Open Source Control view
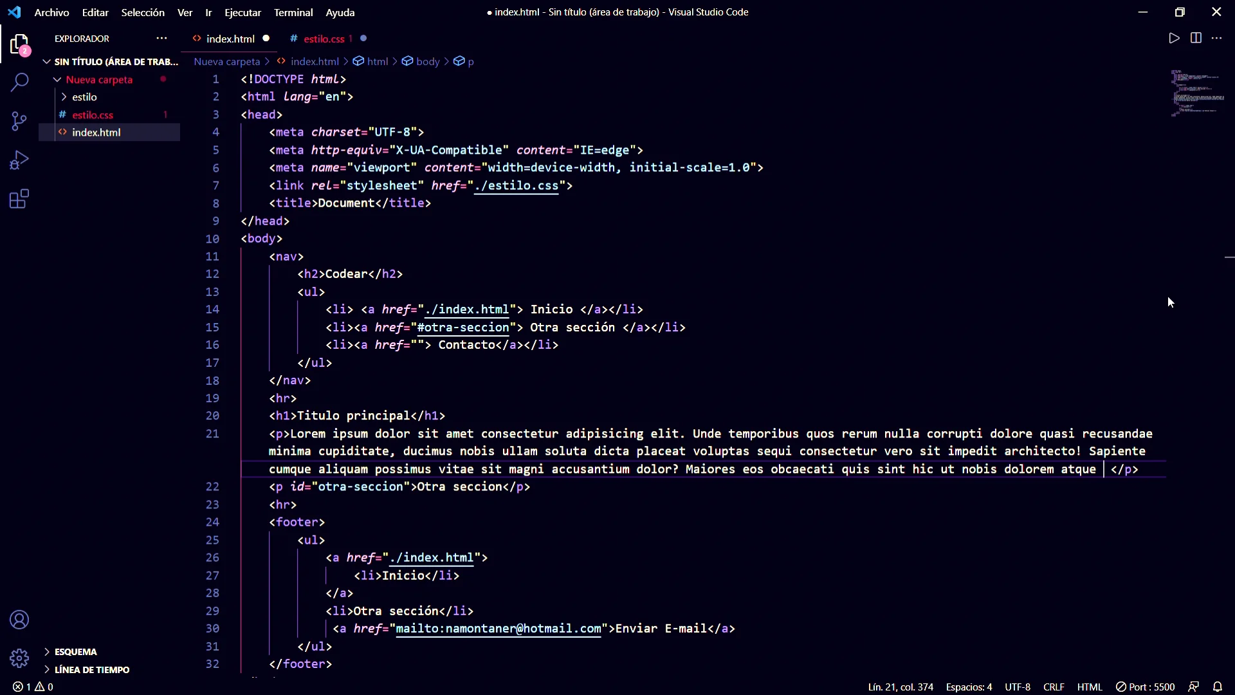This screenshot has width=1235, height=695. 19,121
